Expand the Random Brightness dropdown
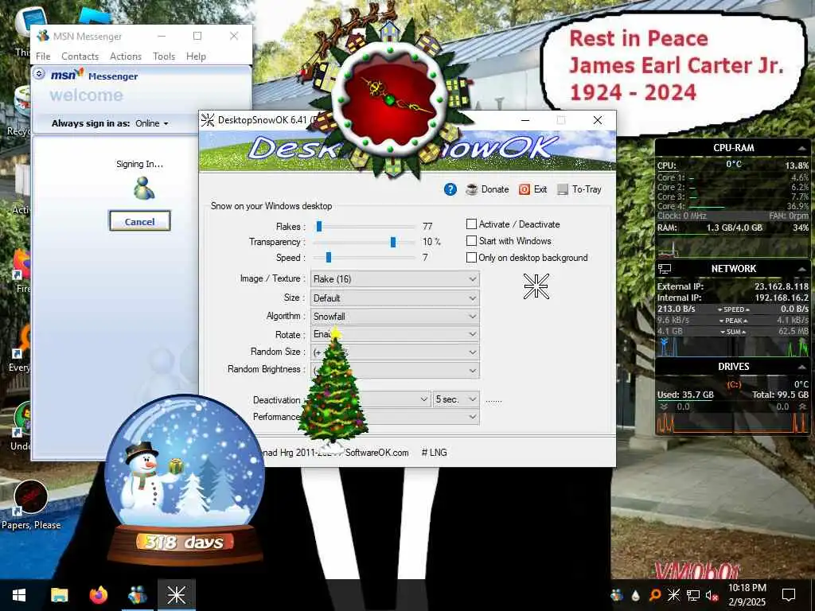This screenshot has height=611, width=815. [x=395, y=370]
